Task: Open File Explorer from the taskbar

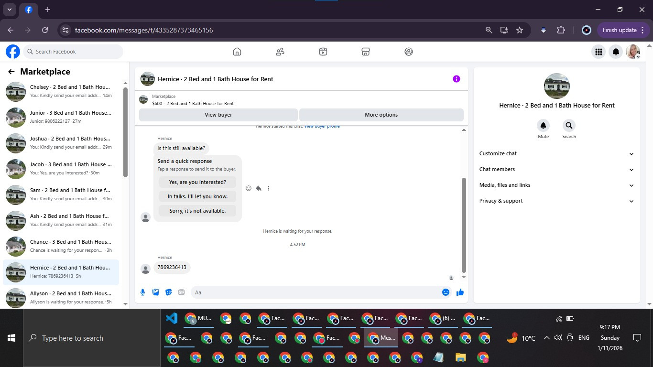Action: coord(461,357)
